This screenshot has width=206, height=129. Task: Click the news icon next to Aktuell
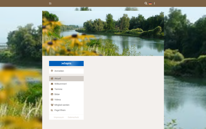52,78
